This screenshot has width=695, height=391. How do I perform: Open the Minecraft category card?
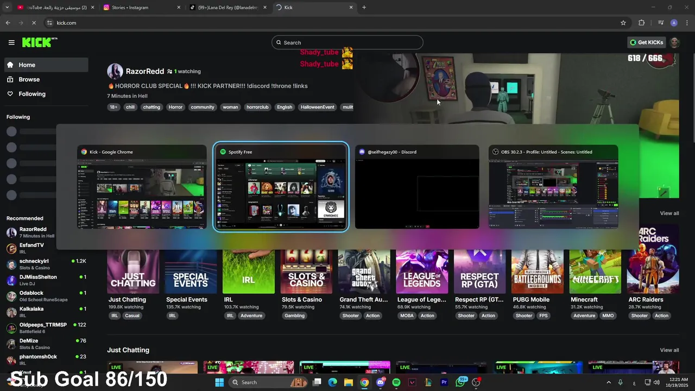pyautogui.click(x=595, y=272)
